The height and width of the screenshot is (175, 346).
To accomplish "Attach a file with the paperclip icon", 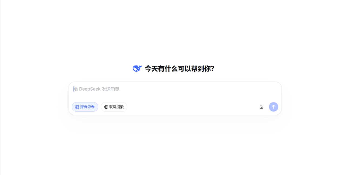I will pyautogui.click(x=261, y=107).
